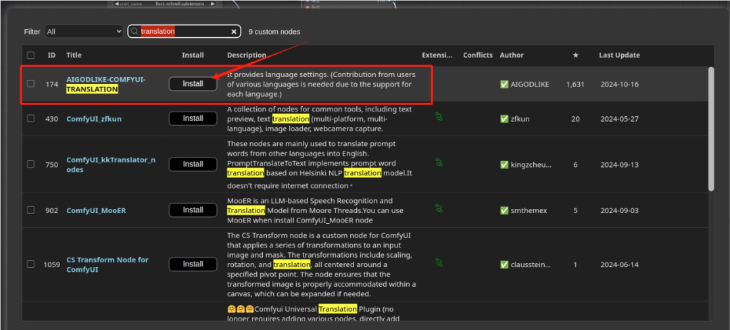Open the ComfyUI_kkTranslator_nodes title link
Viewport: 730px width, 330px height.
click(111, 165)
